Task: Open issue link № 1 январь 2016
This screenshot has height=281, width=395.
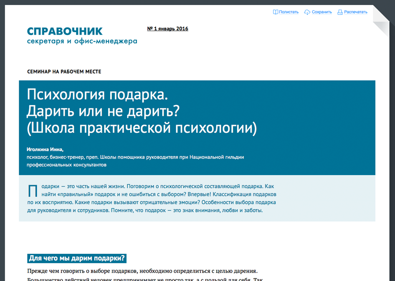Action: pyautogui.click(x=167, y=29)
